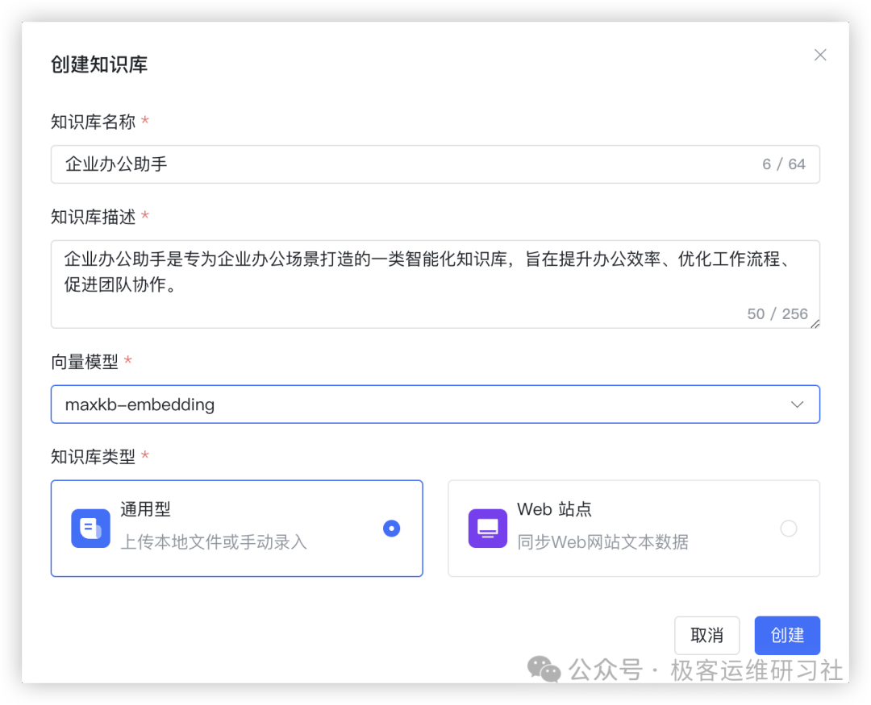Click the 同步Web网站文本数据 text
Screen dimensions: 871x705
tap(602, 541)
